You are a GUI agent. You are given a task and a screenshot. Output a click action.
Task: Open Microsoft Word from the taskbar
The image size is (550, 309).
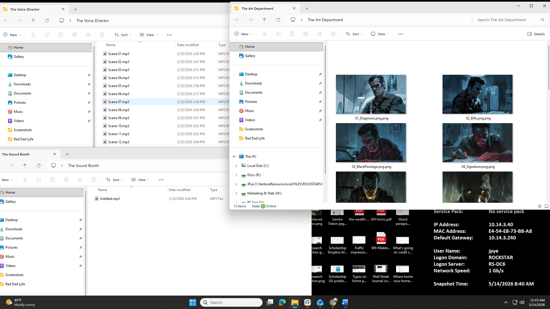tap(345, 302)
